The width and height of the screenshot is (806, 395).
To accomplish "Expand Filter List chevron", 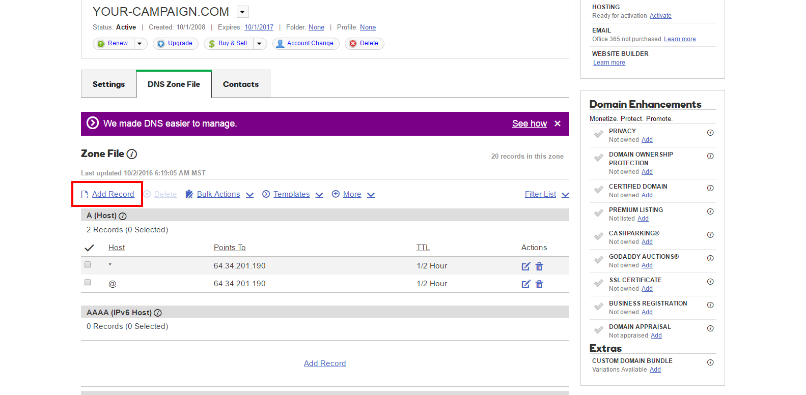I will point(565,195).
